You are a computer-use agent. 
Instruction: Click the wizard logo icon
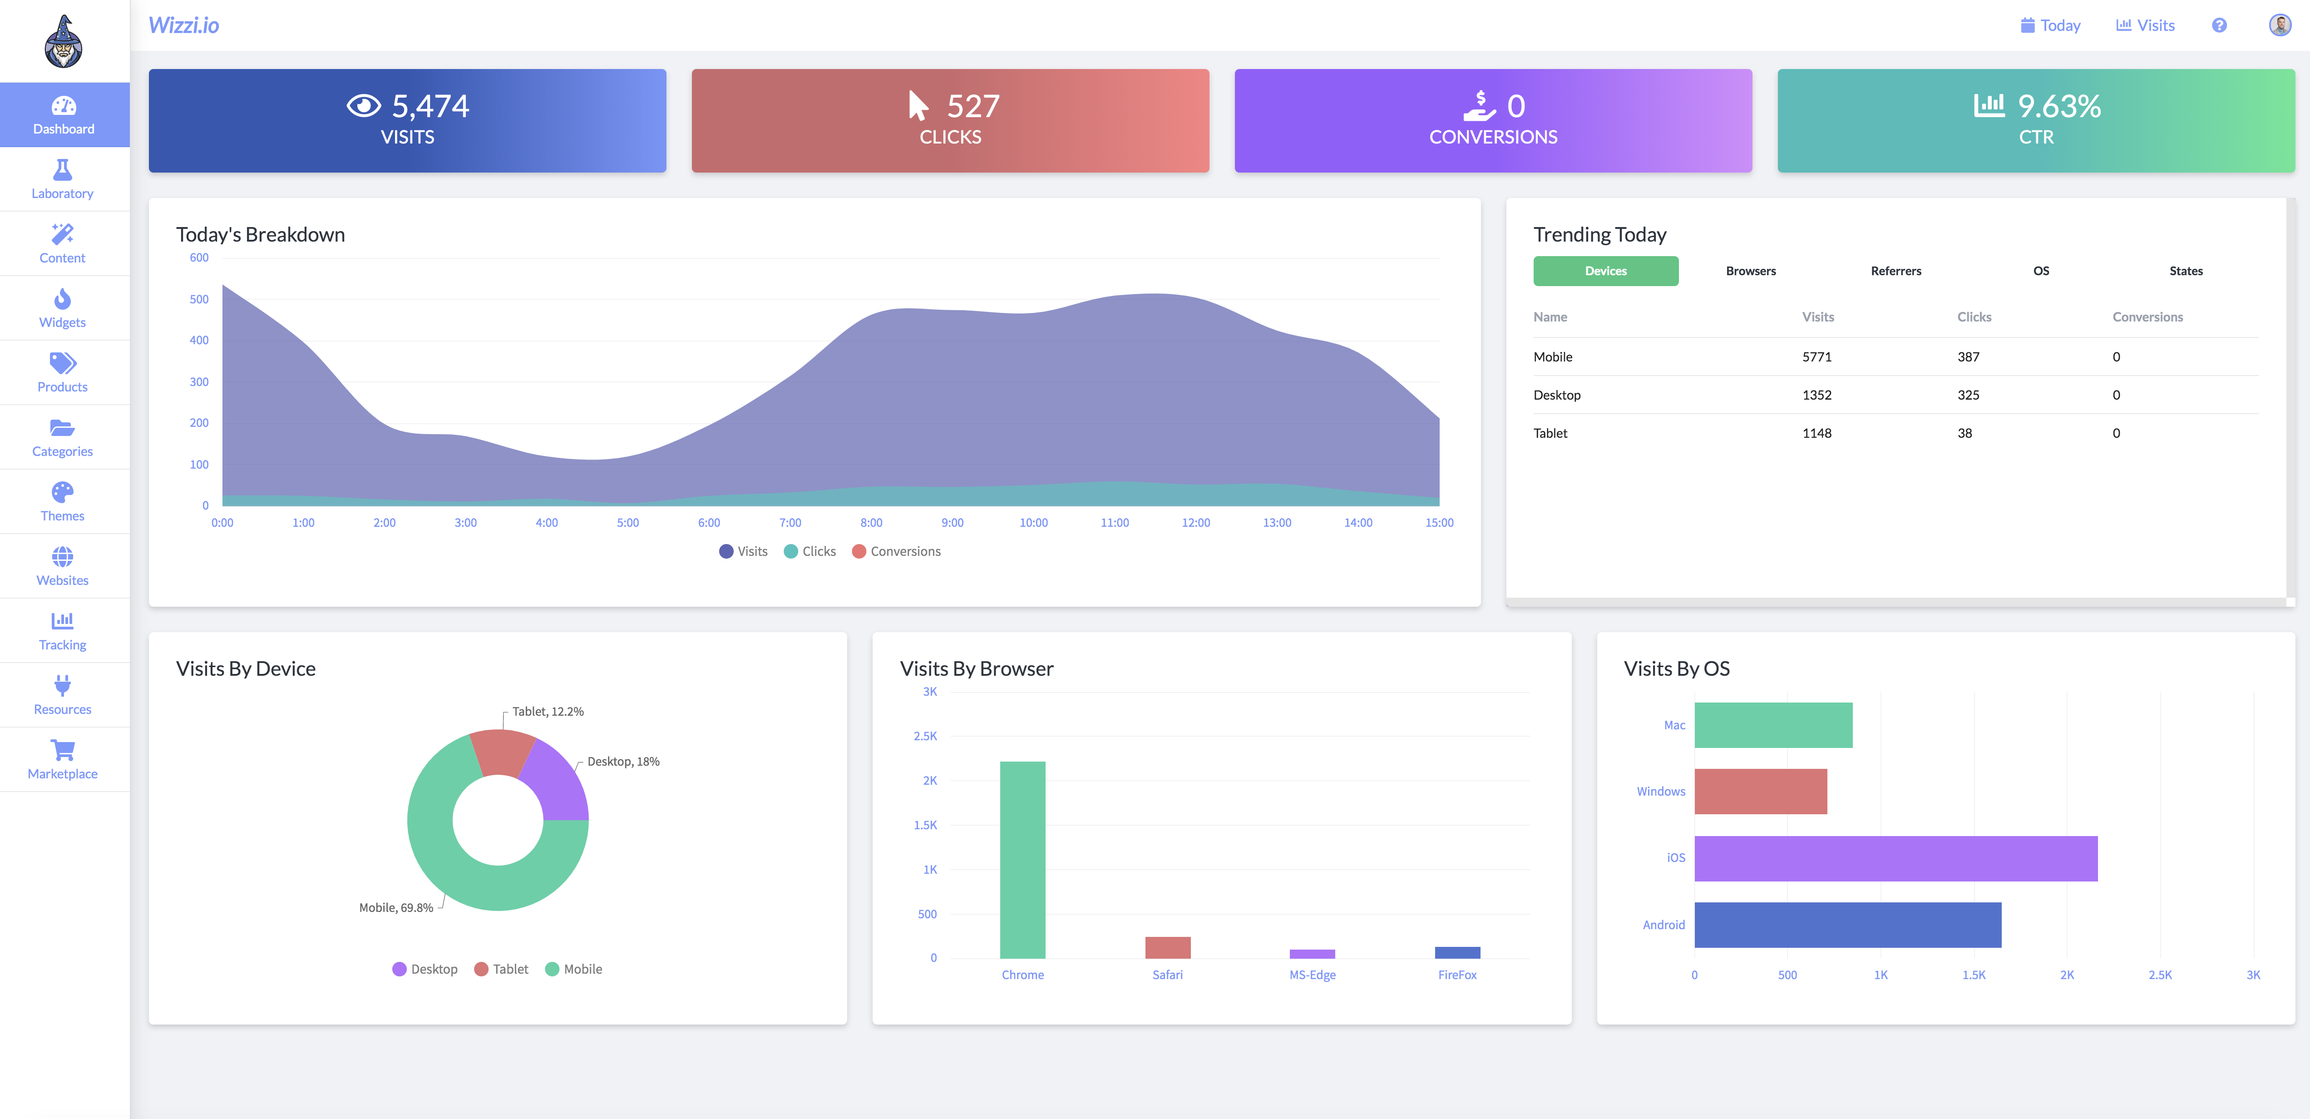tap(64, 41)
